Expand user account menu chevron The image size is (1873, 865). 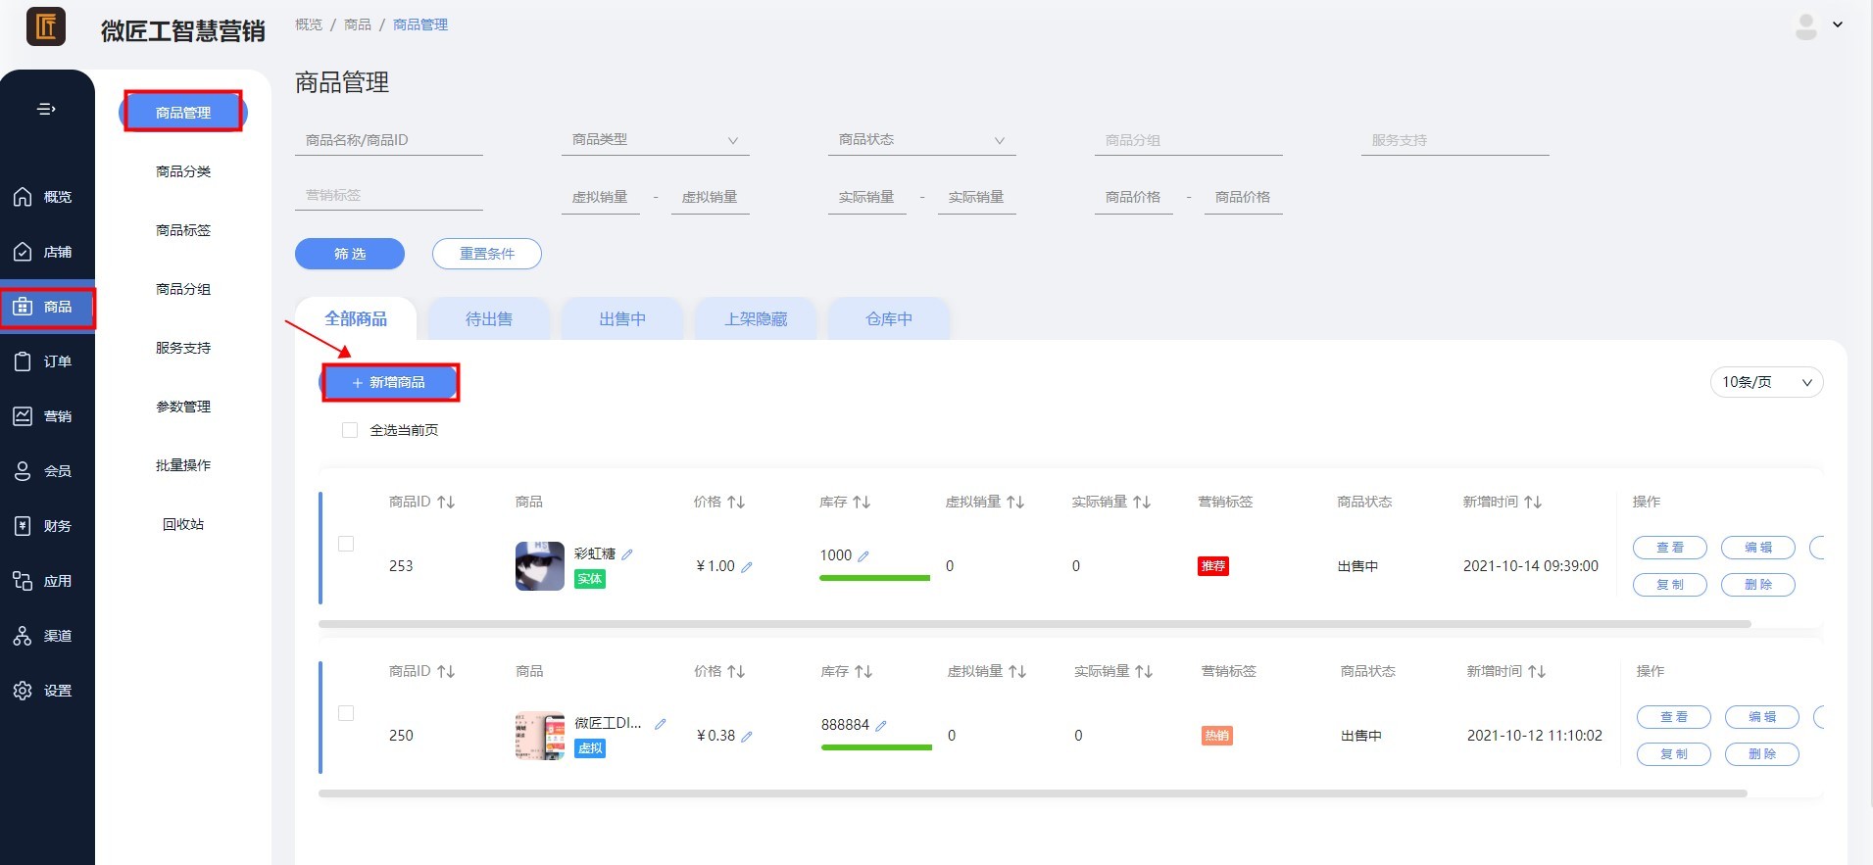coord(1838,25)
